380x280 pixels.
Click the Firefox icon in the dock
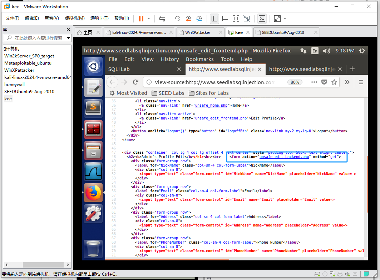click(x=93, y=193)
